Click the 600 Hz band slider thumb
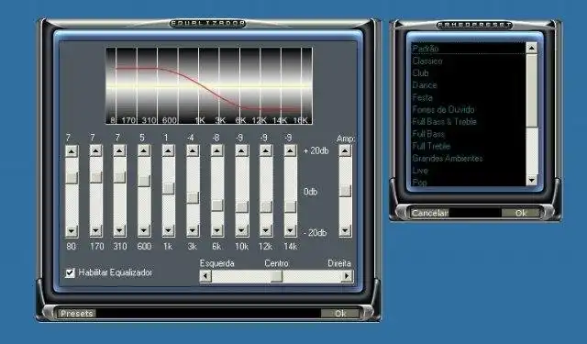The width and height of the screenshot is (587, 344). [144, 181]
